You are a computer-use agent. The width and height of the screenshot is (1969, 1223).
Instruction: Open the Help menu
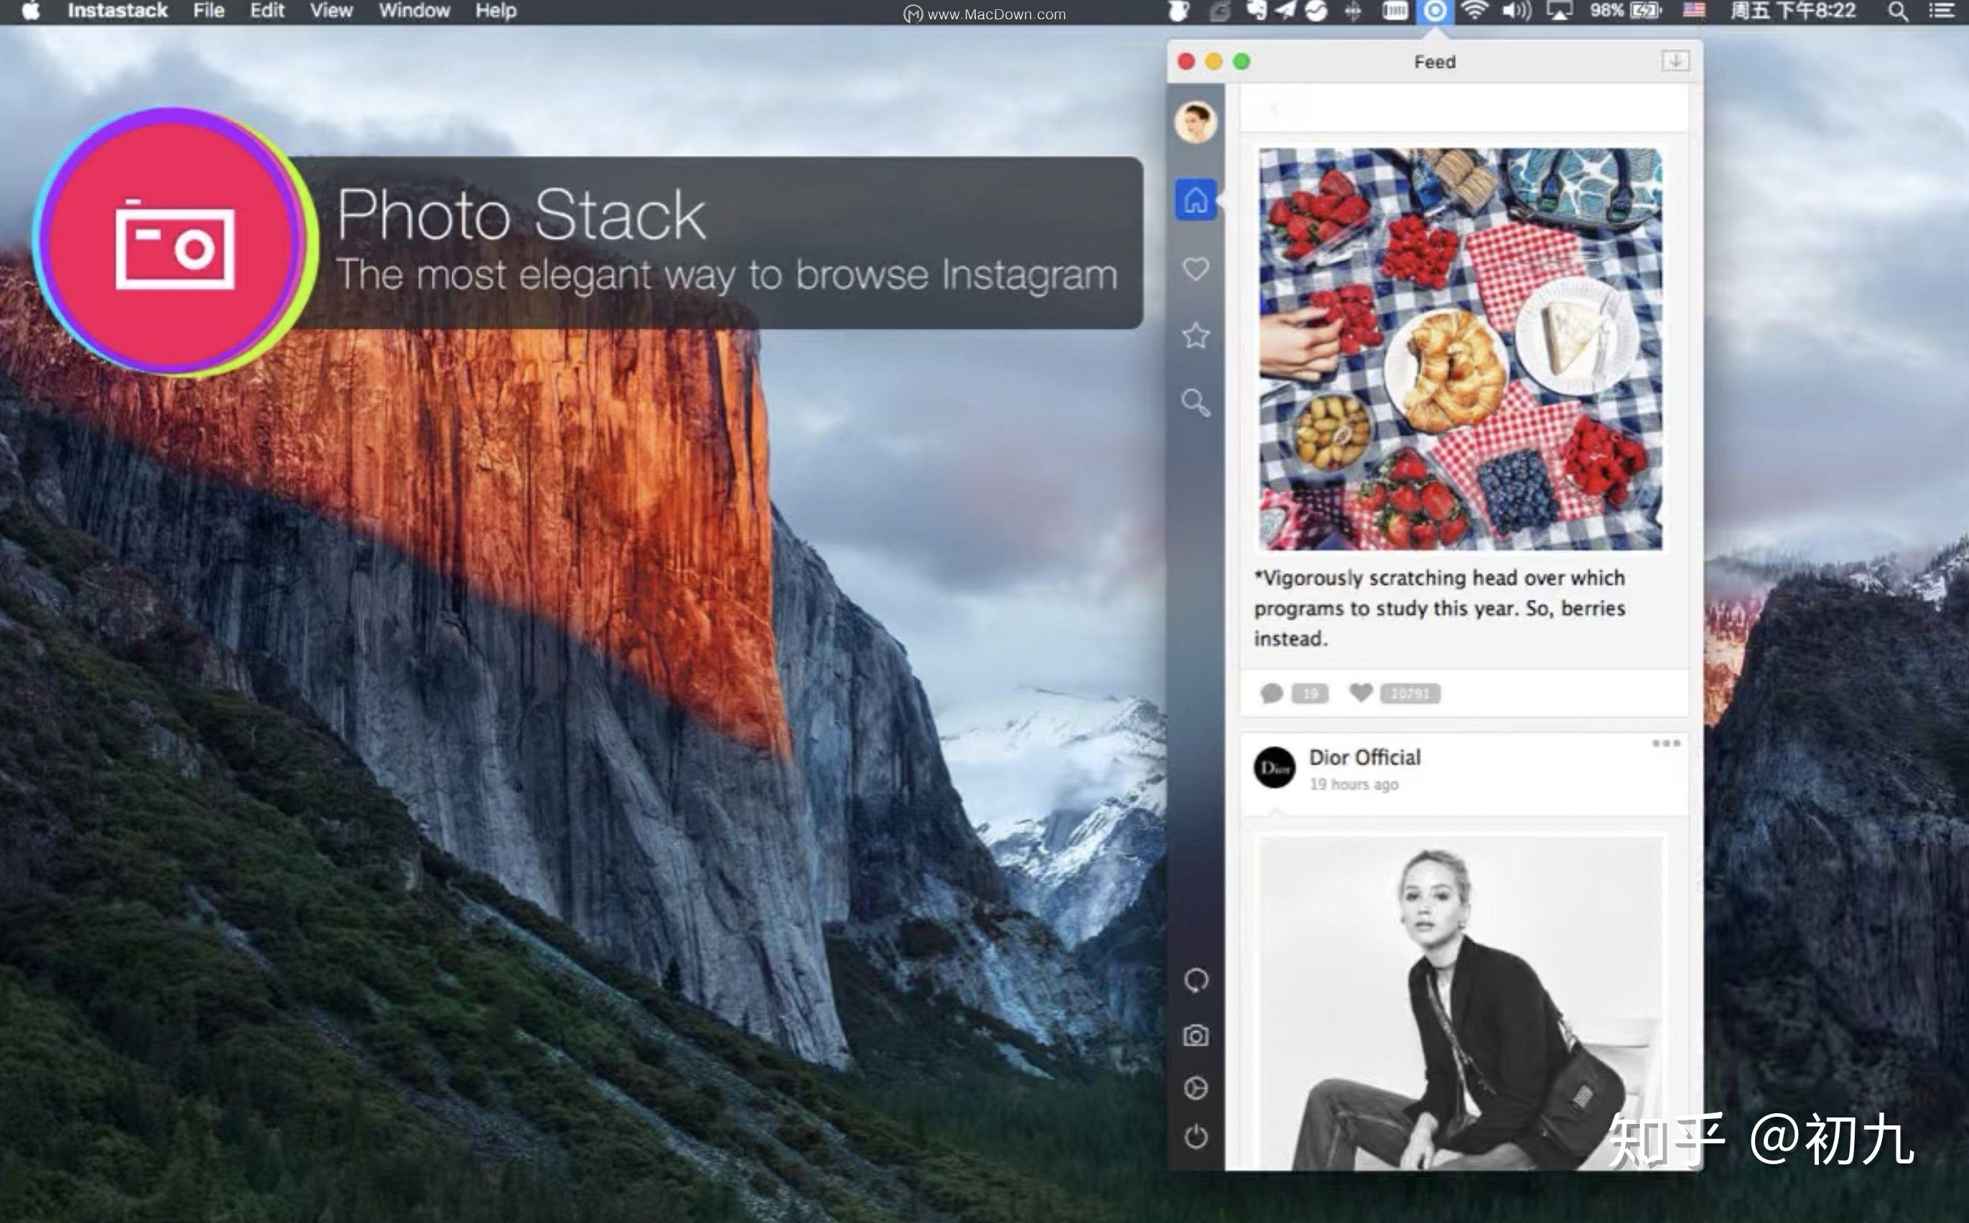click(496, 11)
